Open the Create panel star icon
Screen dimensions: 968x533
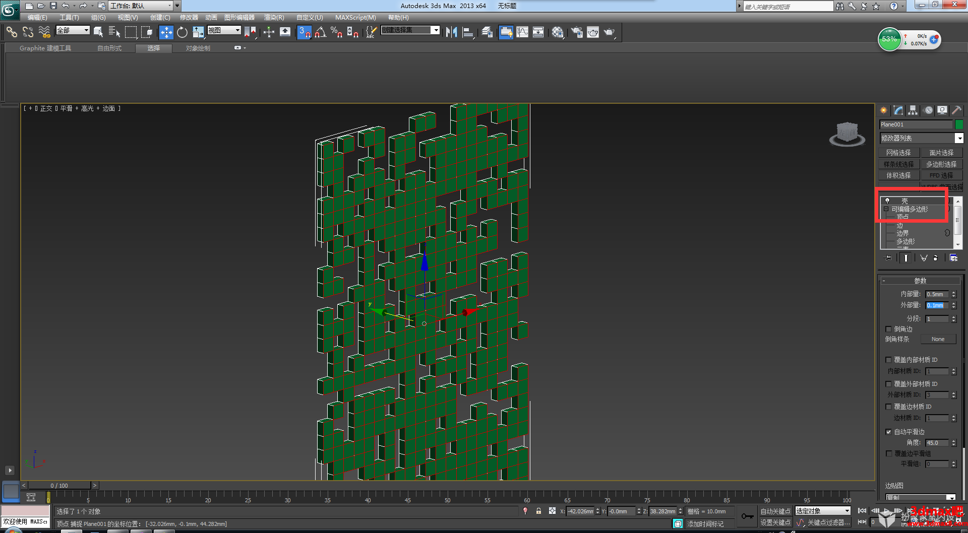click(x=884, y=110)
